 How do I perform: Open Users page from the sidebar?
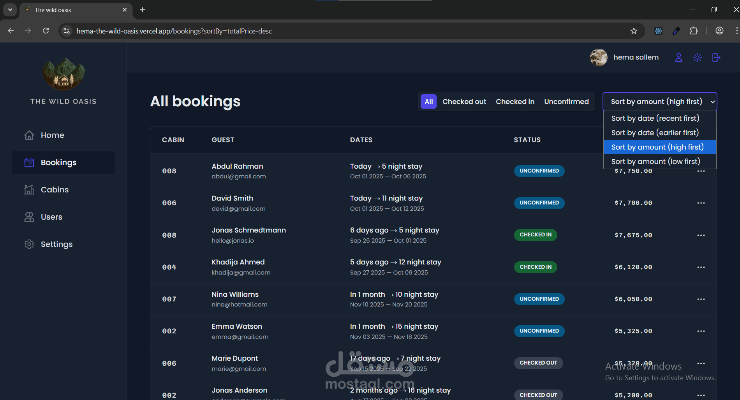point(51,217)
